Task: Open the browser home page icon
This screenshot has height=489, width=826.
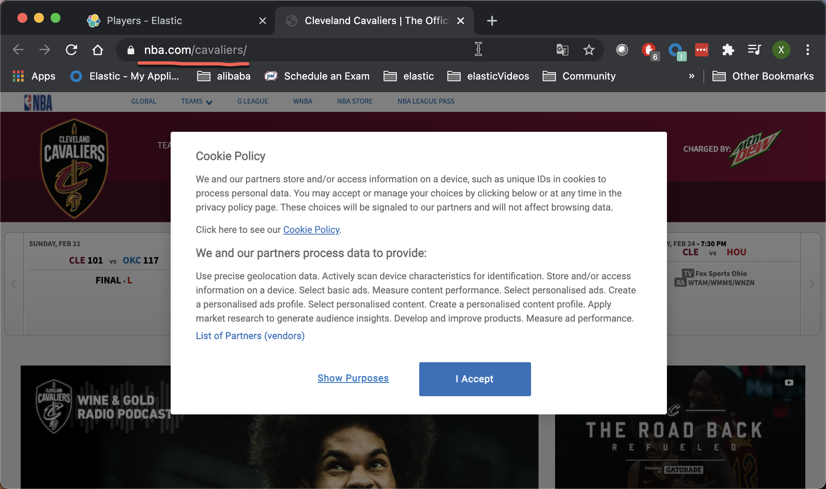Action: tap(98, 50)
